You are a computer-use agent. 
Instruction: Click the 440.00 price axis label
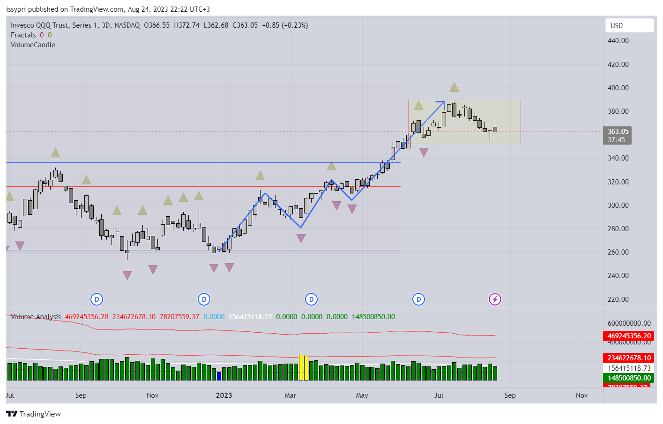pos(618,41)
